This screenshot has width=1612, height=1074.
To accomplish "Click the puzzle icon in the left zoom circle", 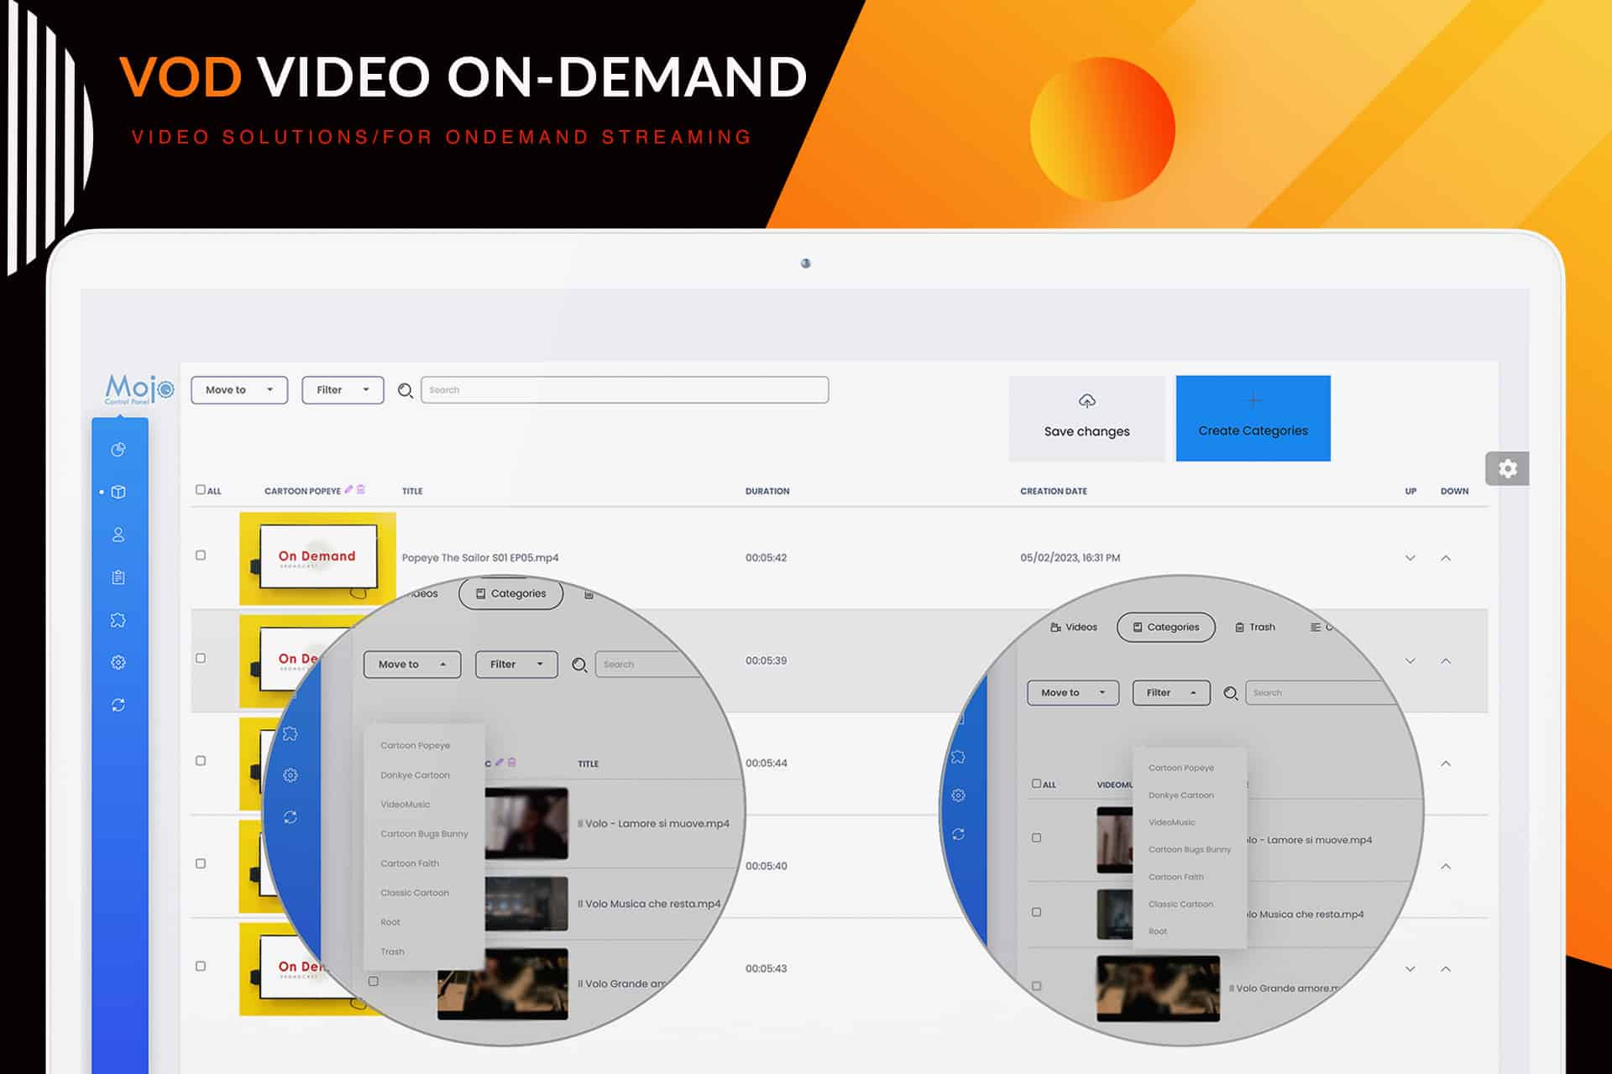I will 290,733.
